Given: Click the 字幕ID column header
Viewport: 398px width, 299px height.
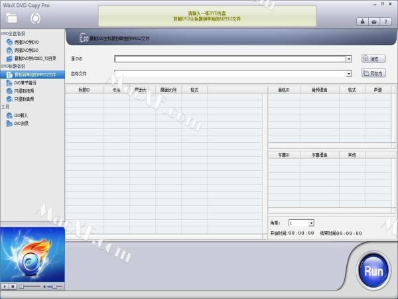Looking at the screenshot, I should point(284,155).
